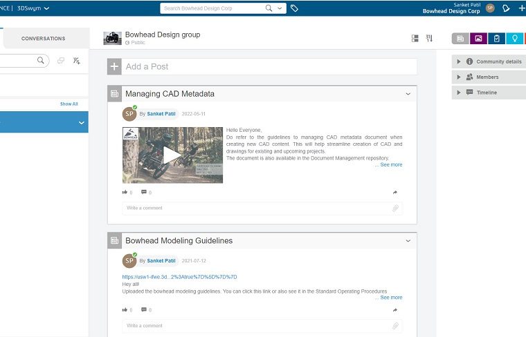Open the Managing CAD Metadata post options chevron
Viewport: 526px width, 337px height.
[x=408, y=94]
